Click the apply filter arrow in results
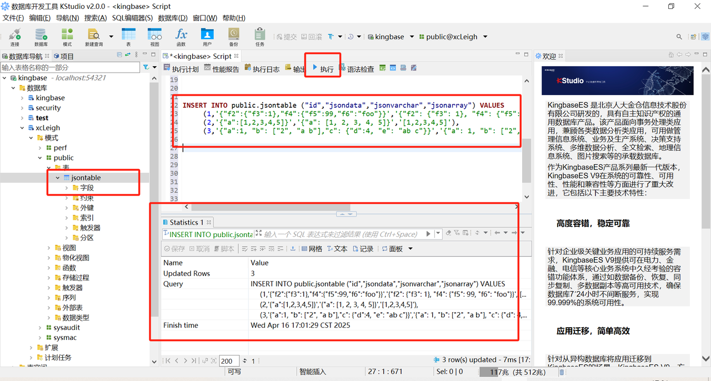 pyautogui.click(x=428, y=234)
